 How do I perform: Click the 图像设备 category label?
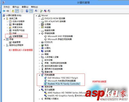49,72
